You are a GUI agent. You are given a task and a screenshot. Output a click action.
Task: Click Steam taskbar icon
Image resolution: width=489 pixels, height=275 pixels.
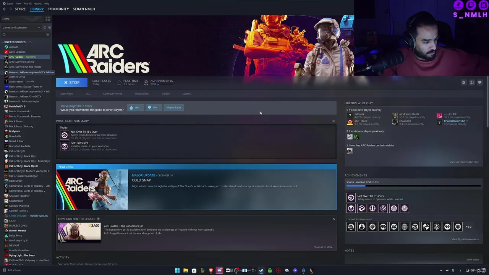[x=261, y=270]
